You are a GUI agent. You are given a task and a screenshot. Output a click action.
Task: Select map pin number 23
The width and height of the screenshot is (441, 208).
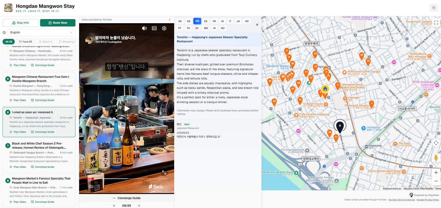tap(274, 102)
